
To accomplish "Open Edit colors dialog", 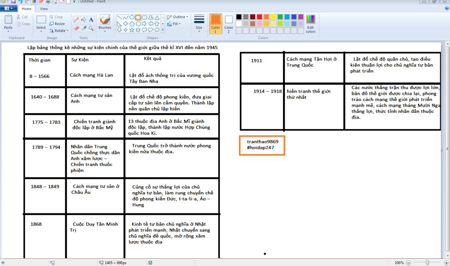I will (x=311, y=24).
